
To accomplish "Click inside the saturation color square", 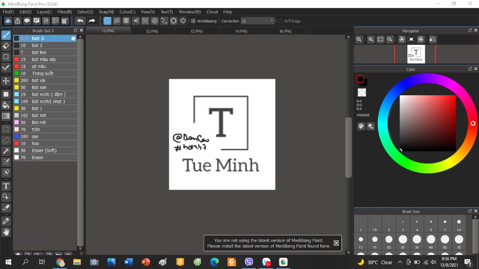I will click(428, 123).
